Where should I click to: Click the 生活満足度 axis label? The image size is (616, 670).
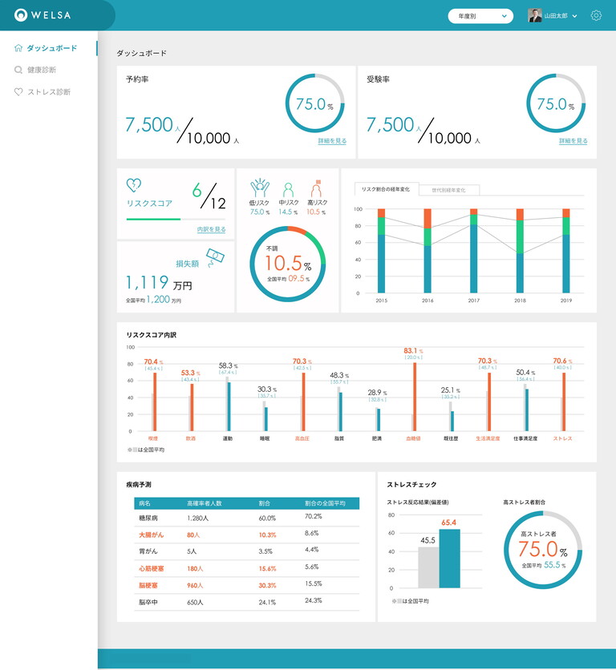click(x=488, y=438)
